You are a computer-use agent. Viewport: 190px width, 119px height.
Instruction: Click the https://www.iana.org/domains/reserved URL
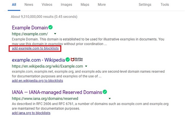tap(45, 98)
